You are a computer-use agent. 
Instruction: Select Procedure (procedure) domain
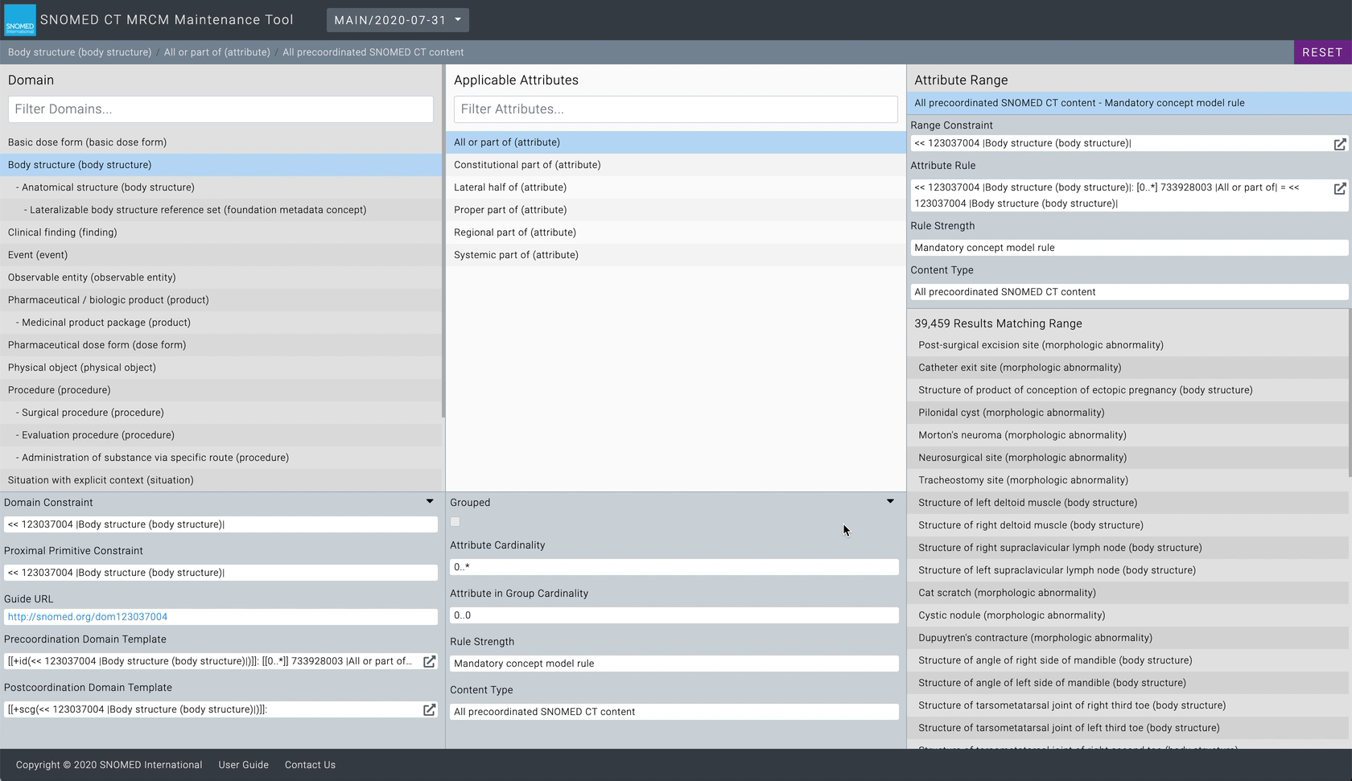coord(221,390)
